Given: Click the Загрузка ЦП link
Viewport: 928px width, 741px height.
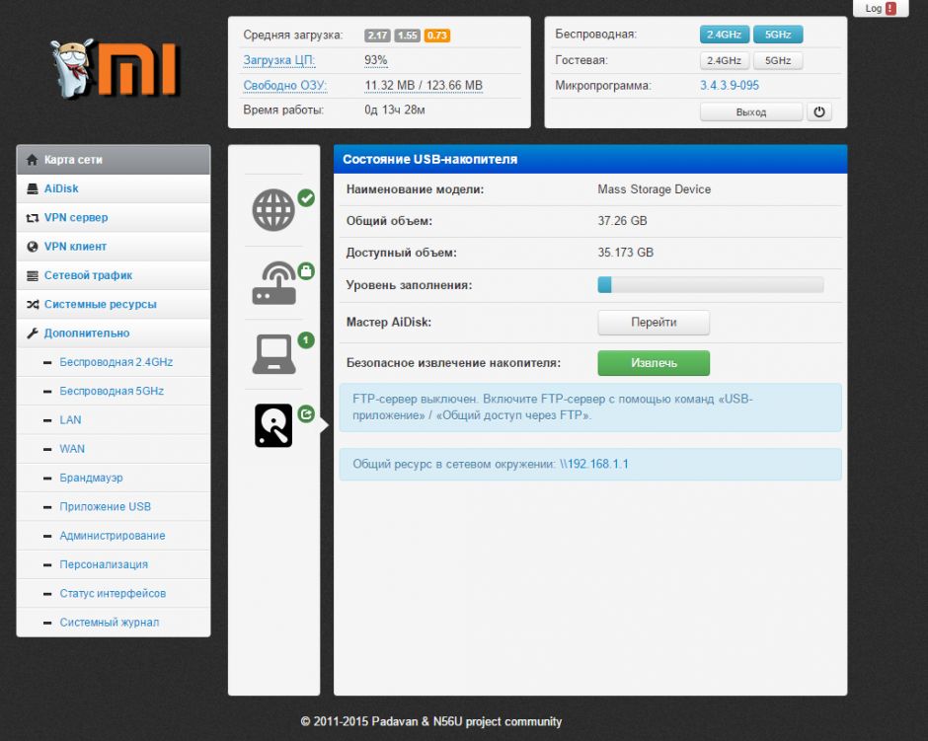Looking at the screenshot, I should pos(279,60).
